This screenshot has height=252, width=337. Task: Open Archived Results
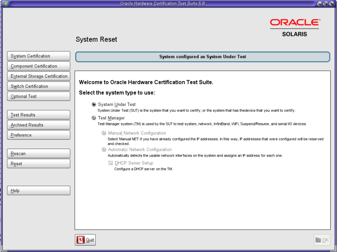(39, 125)
